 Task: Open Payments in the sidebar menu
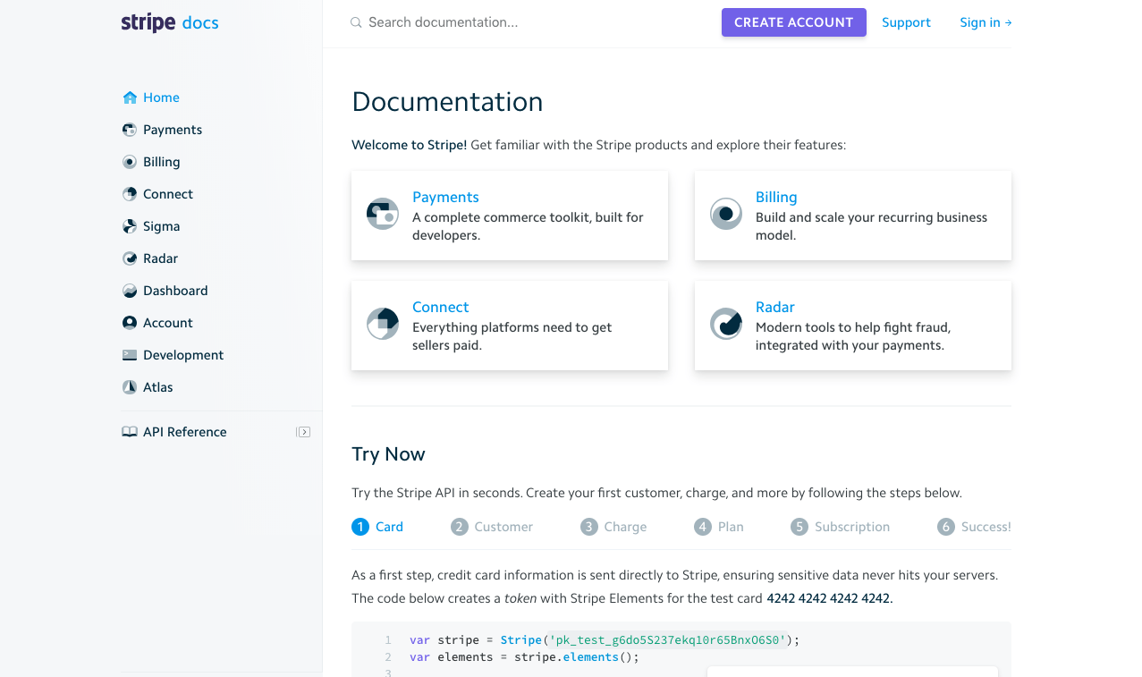pos(173,130)
